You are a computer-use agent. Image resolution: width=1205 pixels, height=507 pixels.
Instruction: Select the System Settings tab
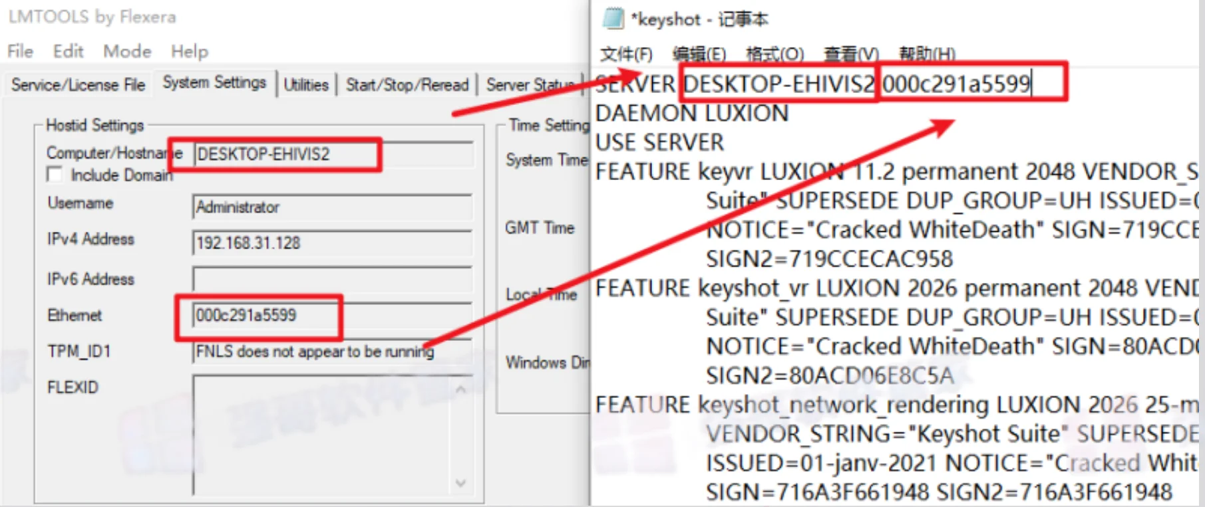pyautogui.click(x=214, y=82)
